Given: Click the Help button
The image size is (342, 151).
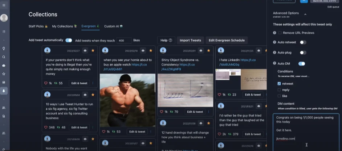Looking at the screenshot, I should [166, 40].
